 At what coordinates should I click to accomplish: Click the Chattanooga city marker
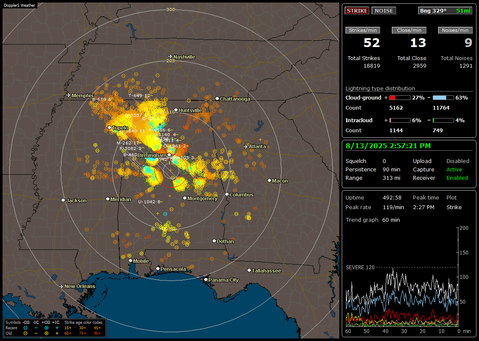pos(217,99)
